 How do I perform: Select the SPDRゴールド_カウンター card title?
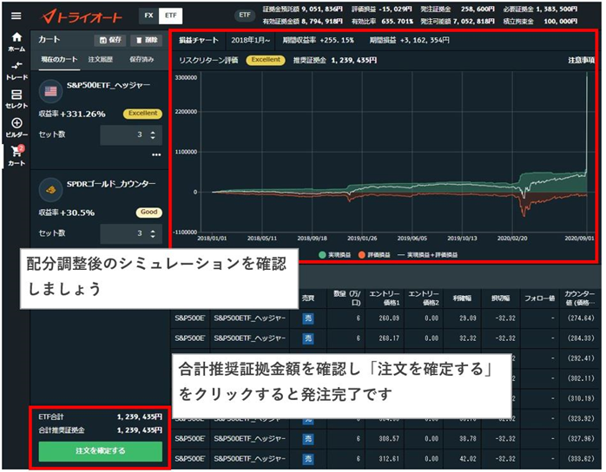pyautogui.click(x=111, y=184)
